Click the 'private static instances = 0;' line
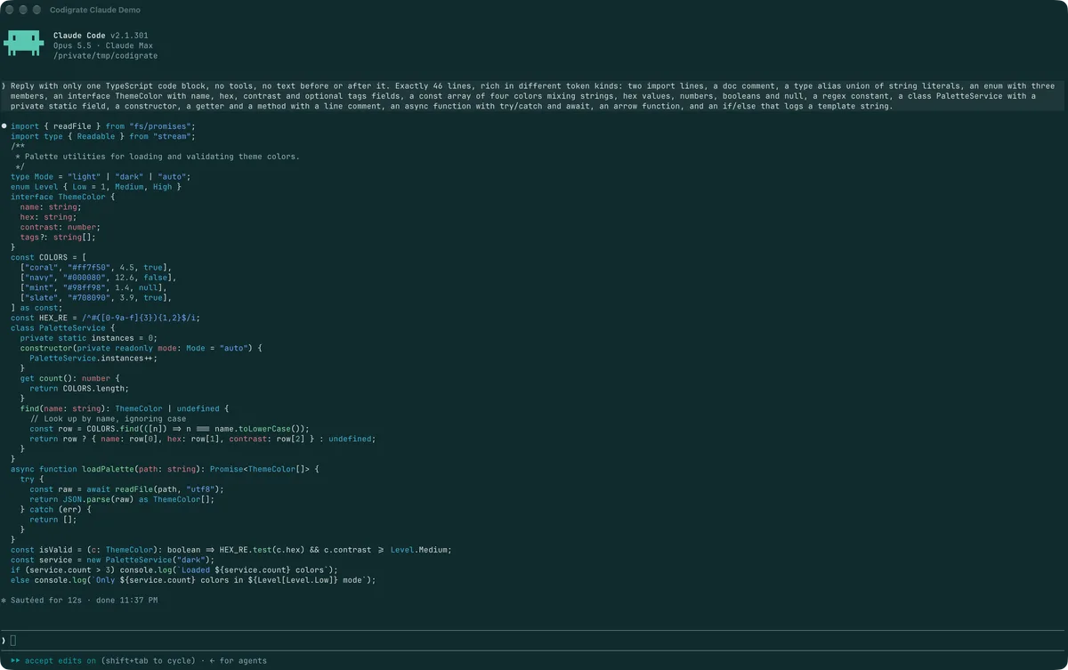 pos(88,338)
